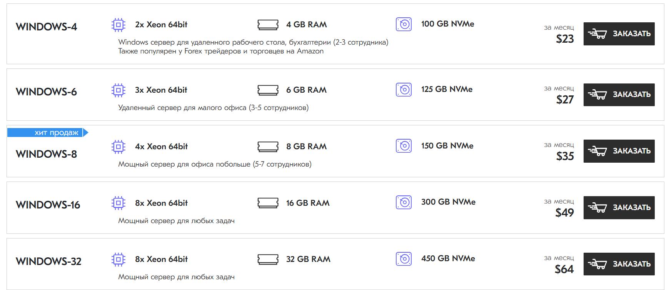
Task: Click the disk icon beside 100 GB NVMe
Action: tap(404, 24)
